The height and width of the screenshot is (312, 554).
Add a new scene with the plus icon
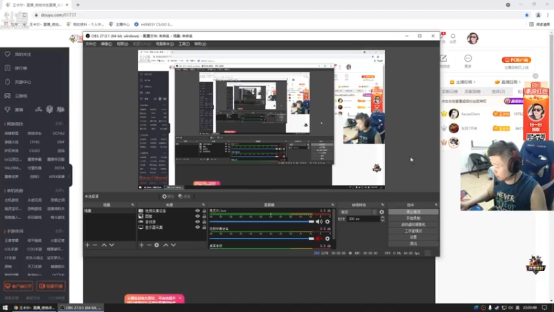tap(87, 245)
